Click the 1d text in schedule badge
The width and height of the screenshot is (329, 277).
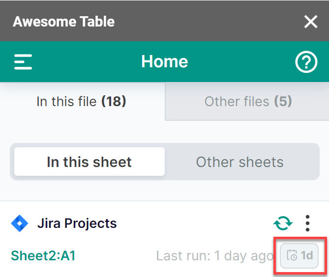coord(307,256)
